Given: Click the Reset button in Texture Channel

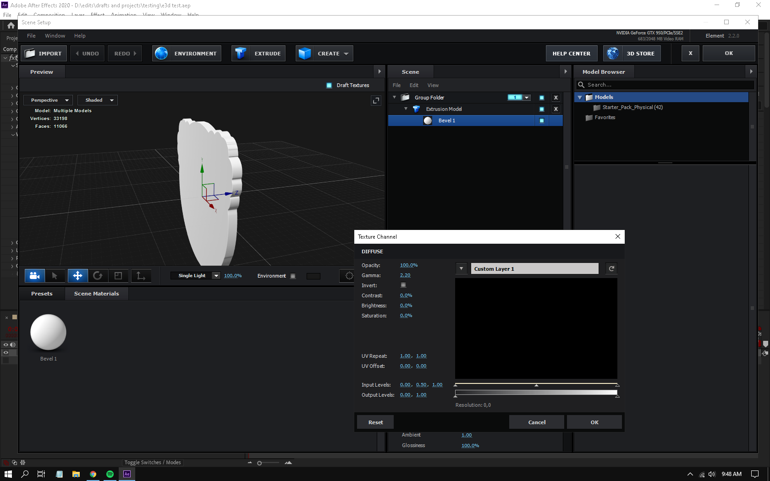Looking at the screenshot, I should pyautogui.click(x=375, y=421).
